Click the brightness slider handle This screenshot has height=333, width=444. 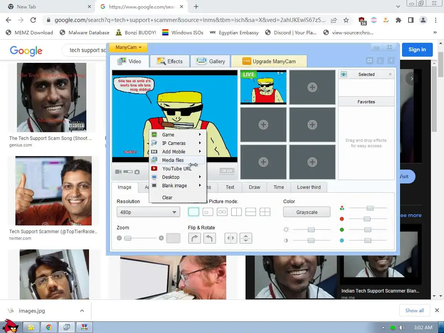point(311,230)
